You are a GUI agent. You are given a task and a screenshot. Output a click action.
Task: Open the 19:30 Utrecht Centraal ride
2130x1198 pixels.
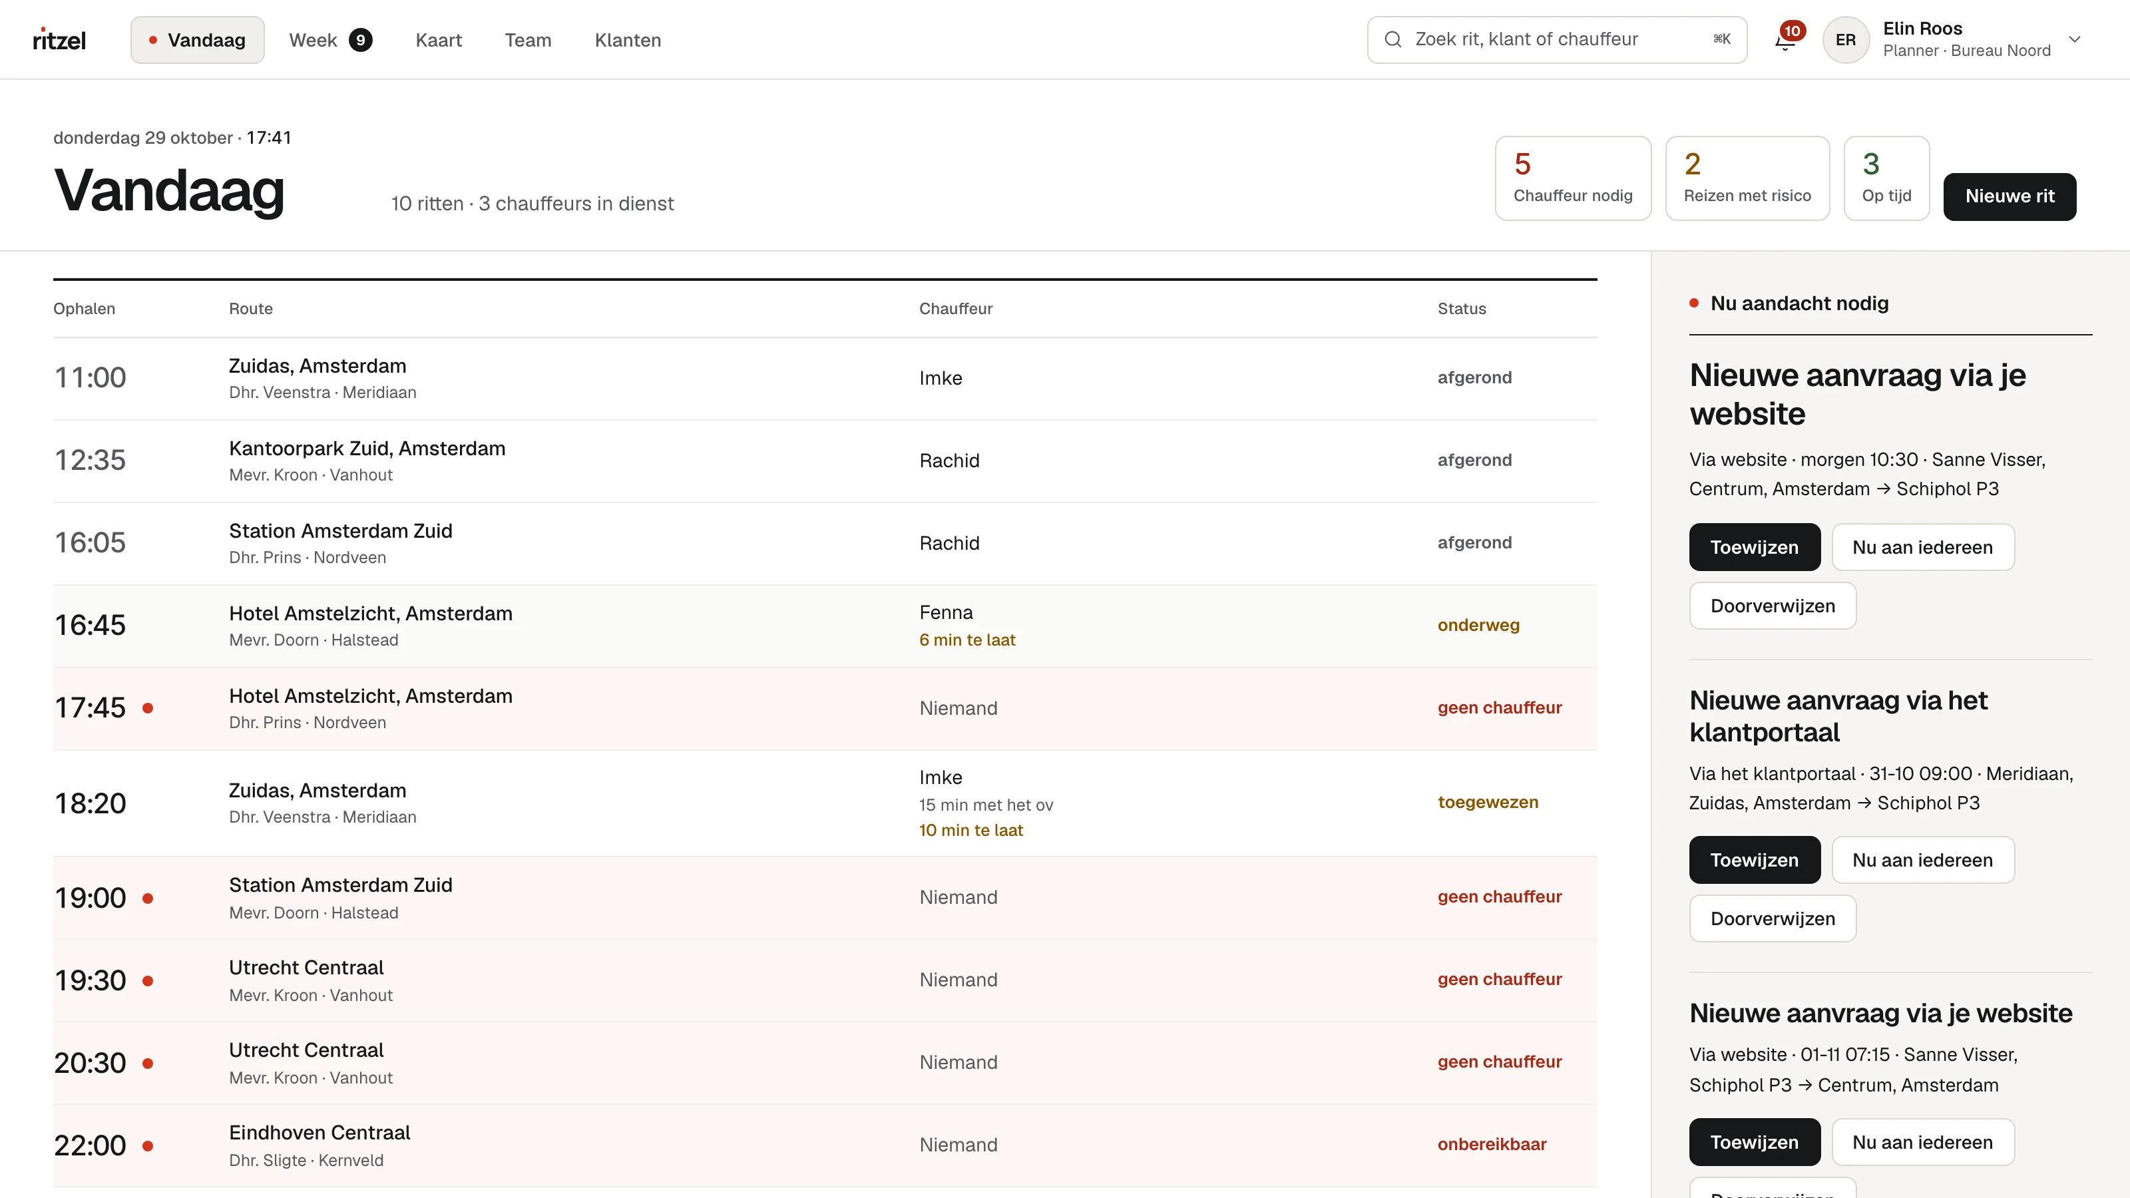[x=825, y=980]
